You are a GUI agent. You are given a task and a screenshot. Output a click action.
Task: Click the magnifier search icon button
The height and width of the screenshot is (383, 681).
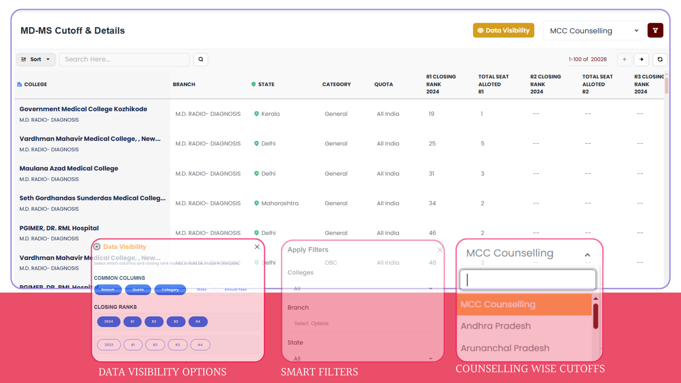pos(201,59)
